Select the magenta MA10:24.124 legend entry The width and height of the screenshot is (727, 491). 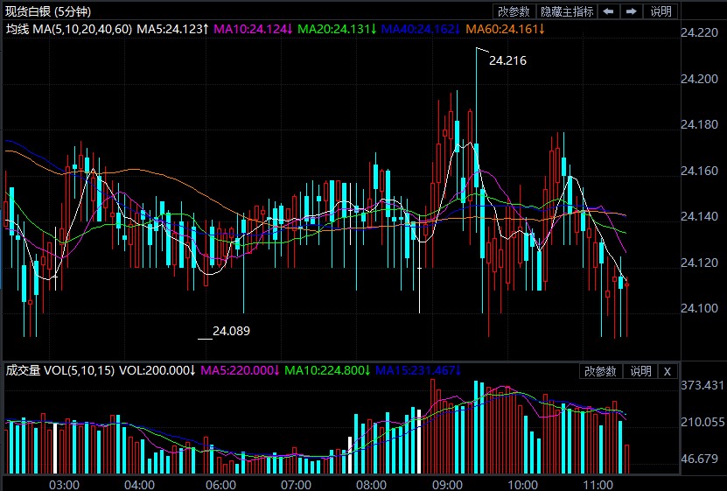click(254, 30)
